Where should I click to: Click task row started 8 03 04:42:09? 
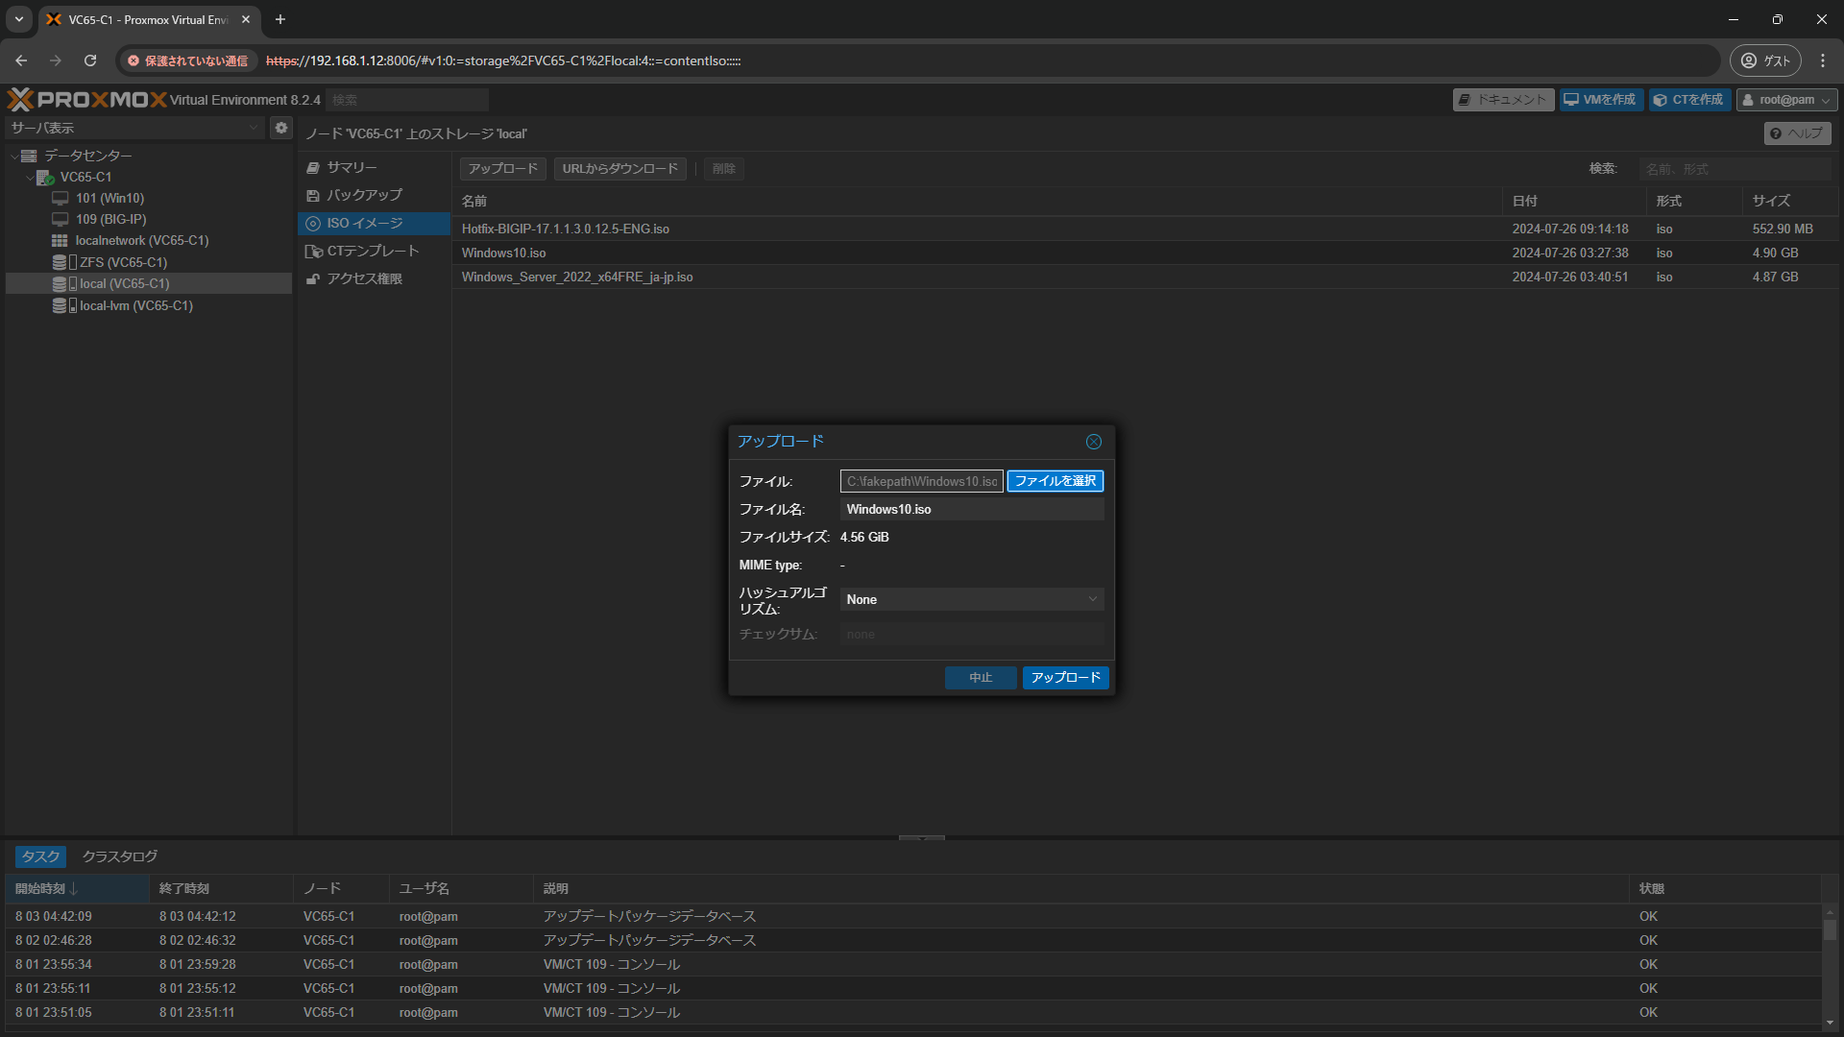[912, 916]
